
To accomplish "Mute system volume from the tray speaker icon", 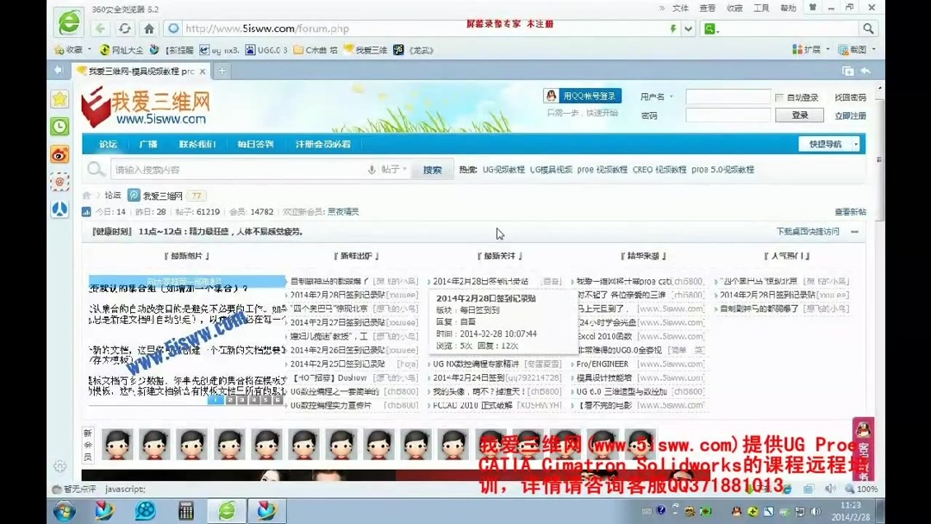I will click(815, 512).
